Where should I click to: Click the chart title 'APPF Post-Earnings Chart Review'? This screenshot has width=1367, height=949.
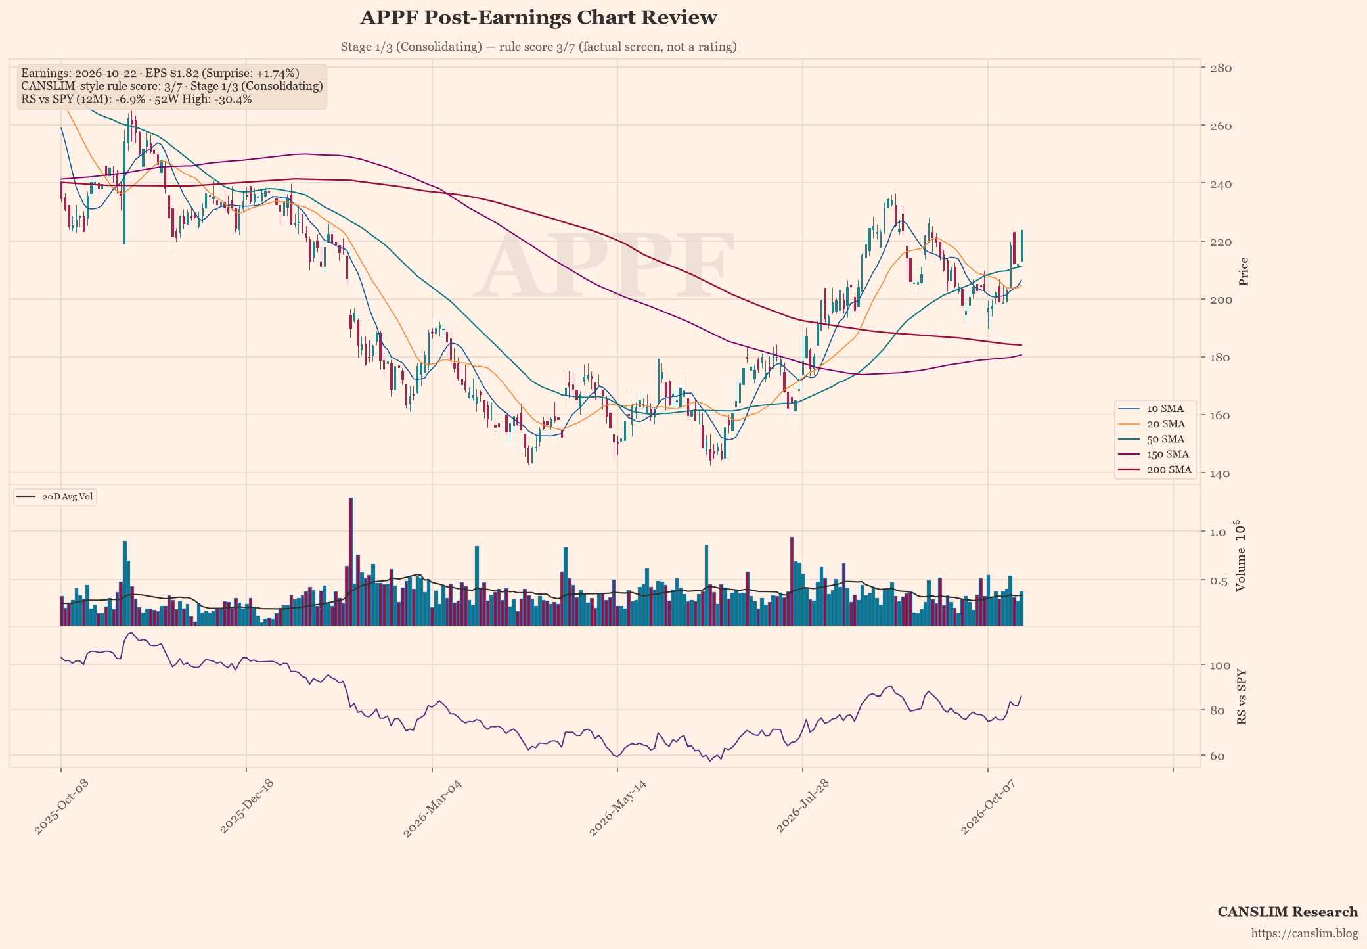pyautogui.click(x=538, y=18)
